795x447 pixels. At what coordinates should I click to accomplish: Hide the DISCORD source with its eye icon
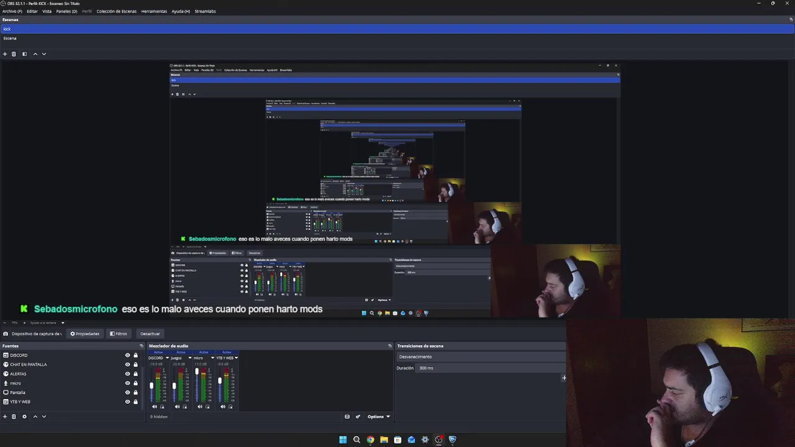tap(127, 355)
